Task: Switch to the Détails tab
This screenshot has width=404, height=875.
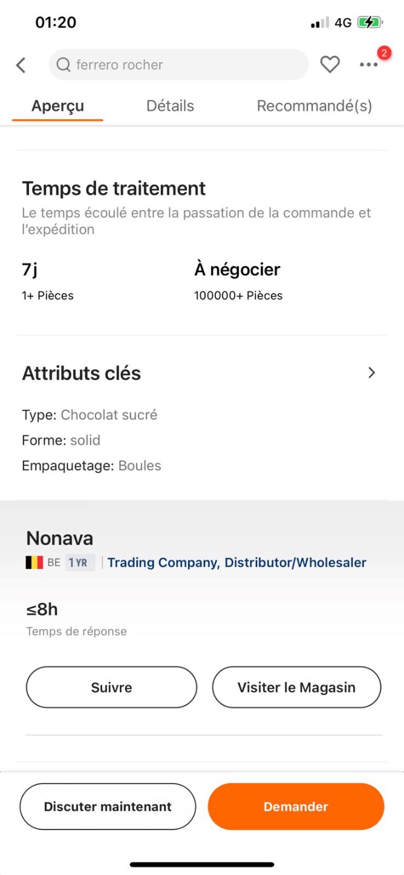Action: (170, 106)
